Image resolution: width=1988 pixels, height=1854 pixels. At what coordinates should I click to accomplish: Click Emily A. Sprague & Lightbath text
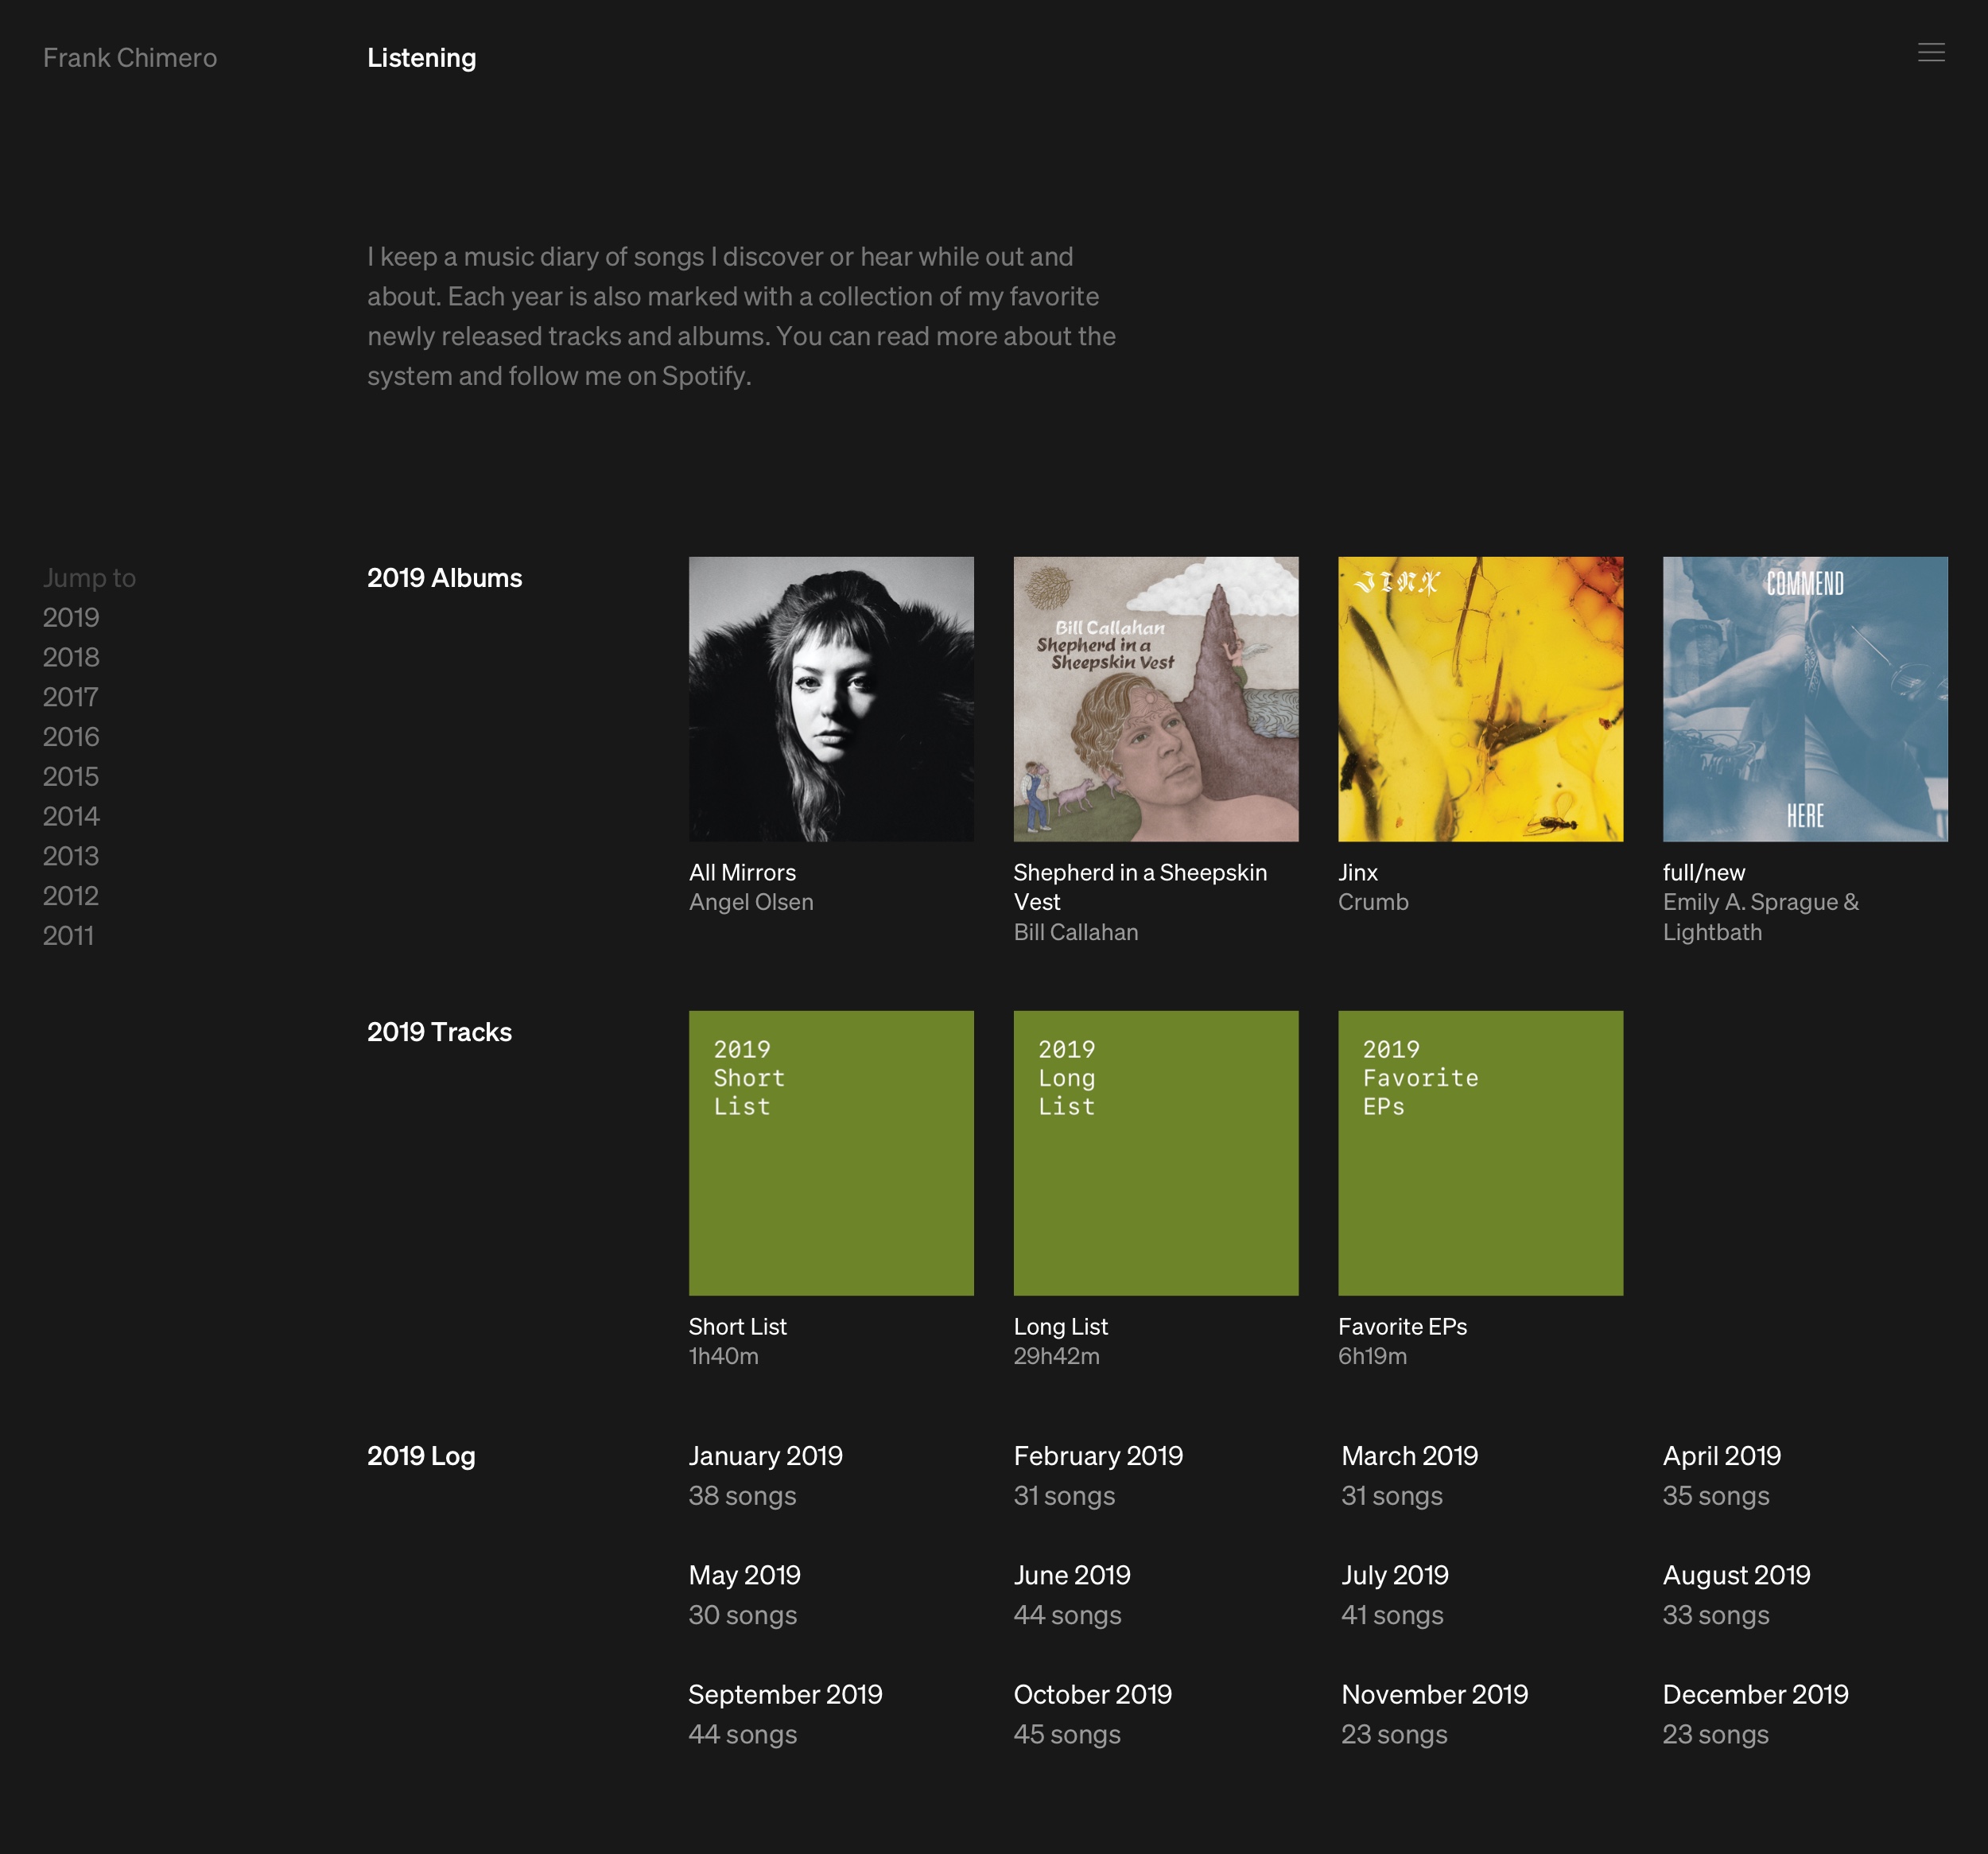click(1761, 917)
